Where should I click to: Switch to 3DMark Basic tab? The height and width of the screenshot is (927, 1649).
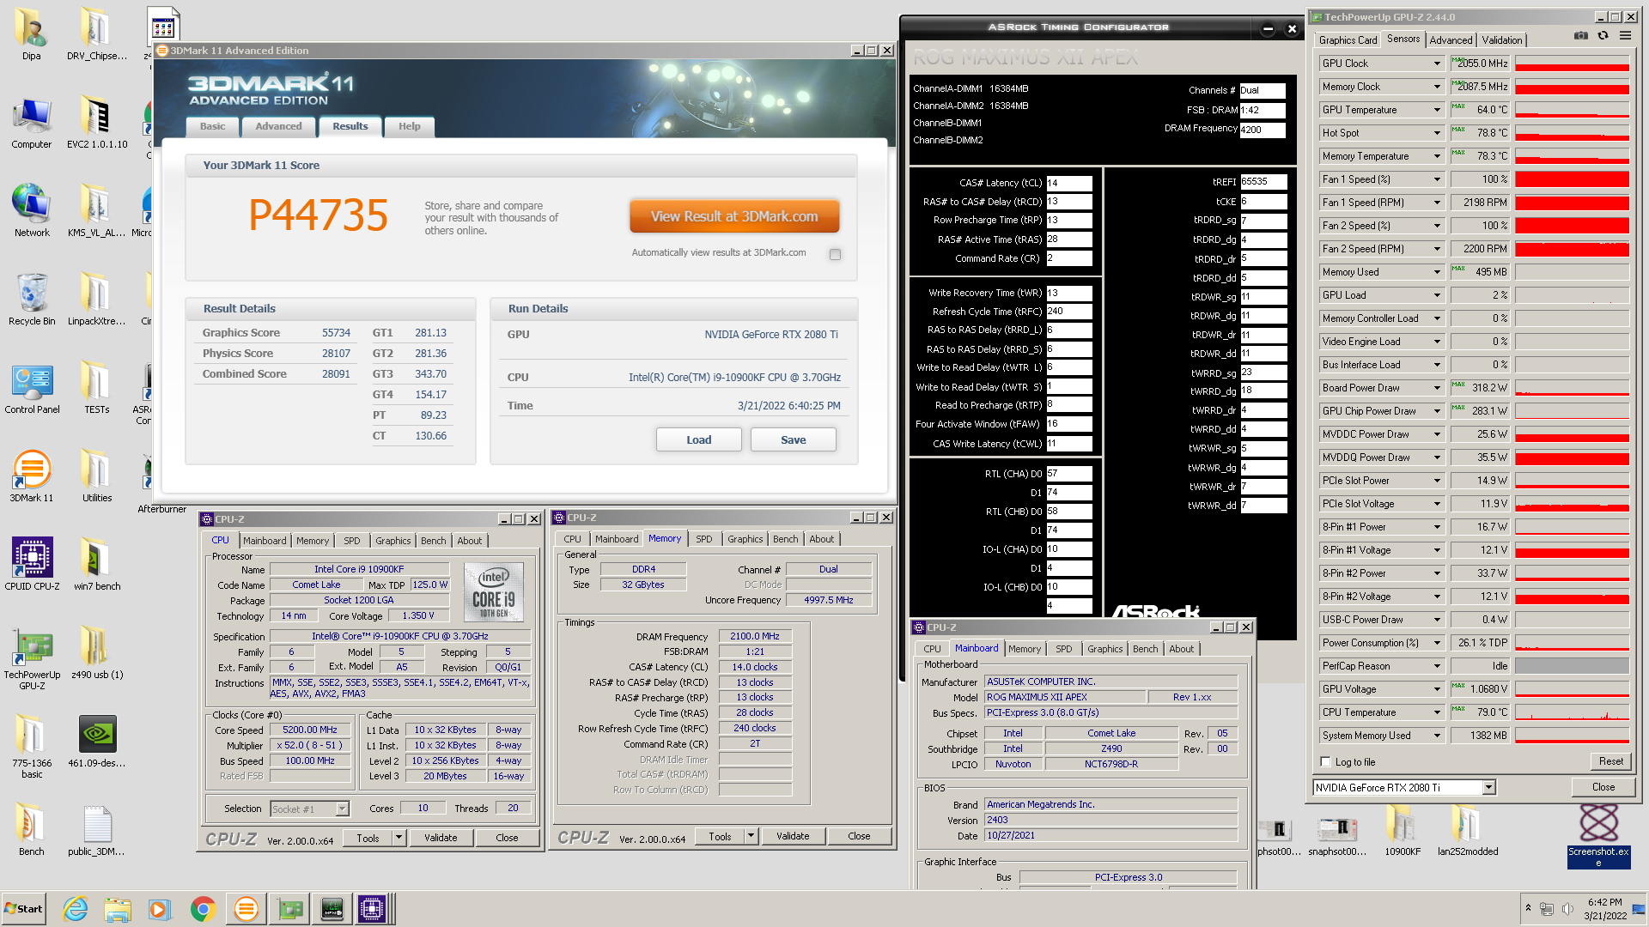point(212,126)
